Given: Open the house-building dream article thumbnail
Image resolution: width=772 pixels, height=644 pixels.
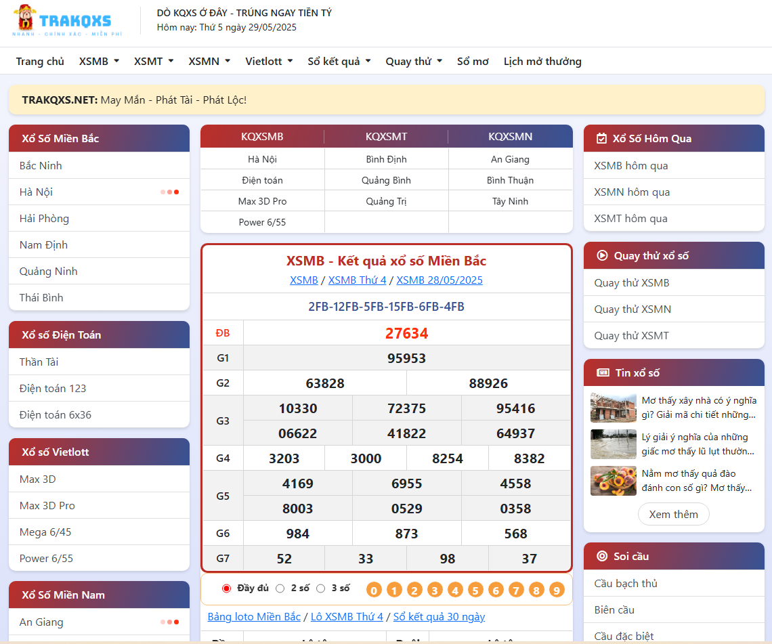Looking at the screenshot, I should pyautogui.click(x=613, y=408).
